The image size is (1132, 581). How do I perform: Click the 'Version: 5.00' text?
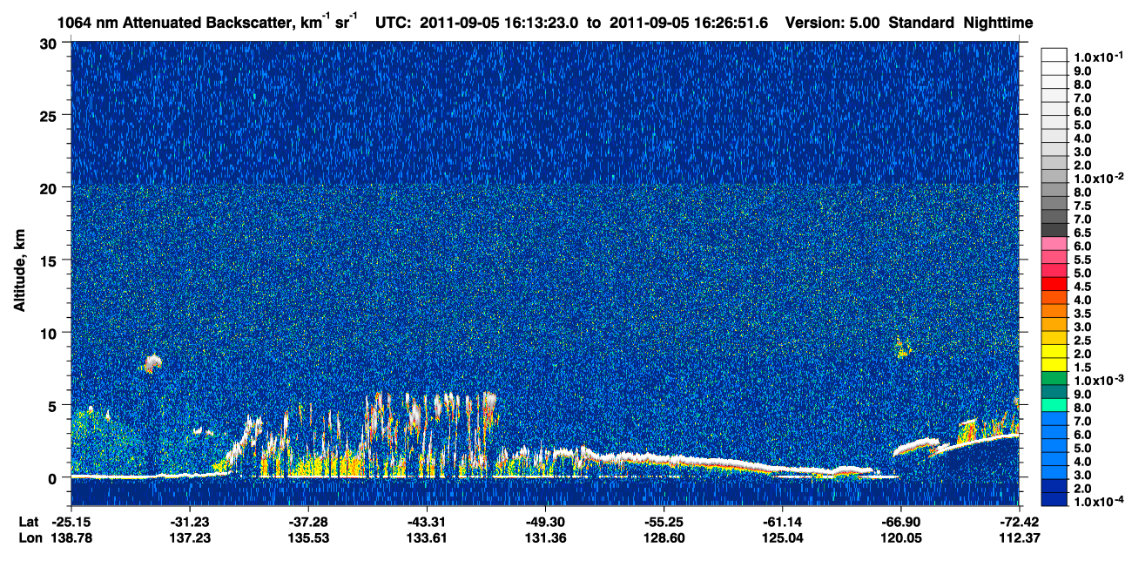click(832, 22)
